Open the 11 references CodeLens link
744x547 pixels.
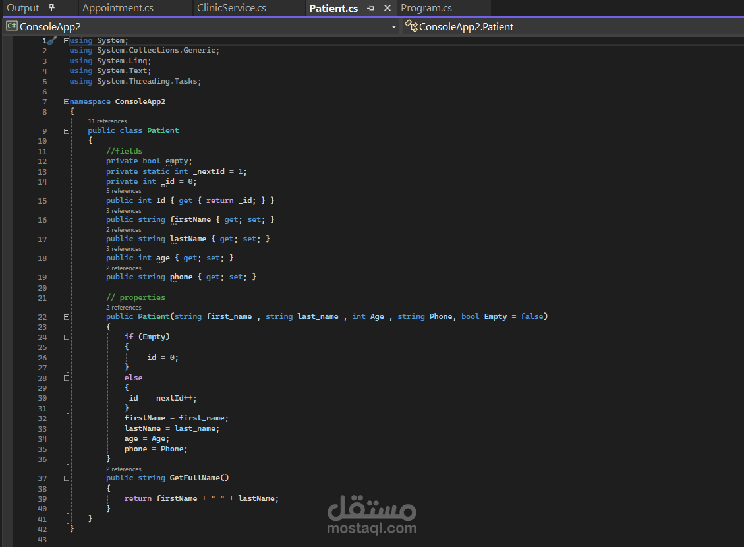(107, 121)
